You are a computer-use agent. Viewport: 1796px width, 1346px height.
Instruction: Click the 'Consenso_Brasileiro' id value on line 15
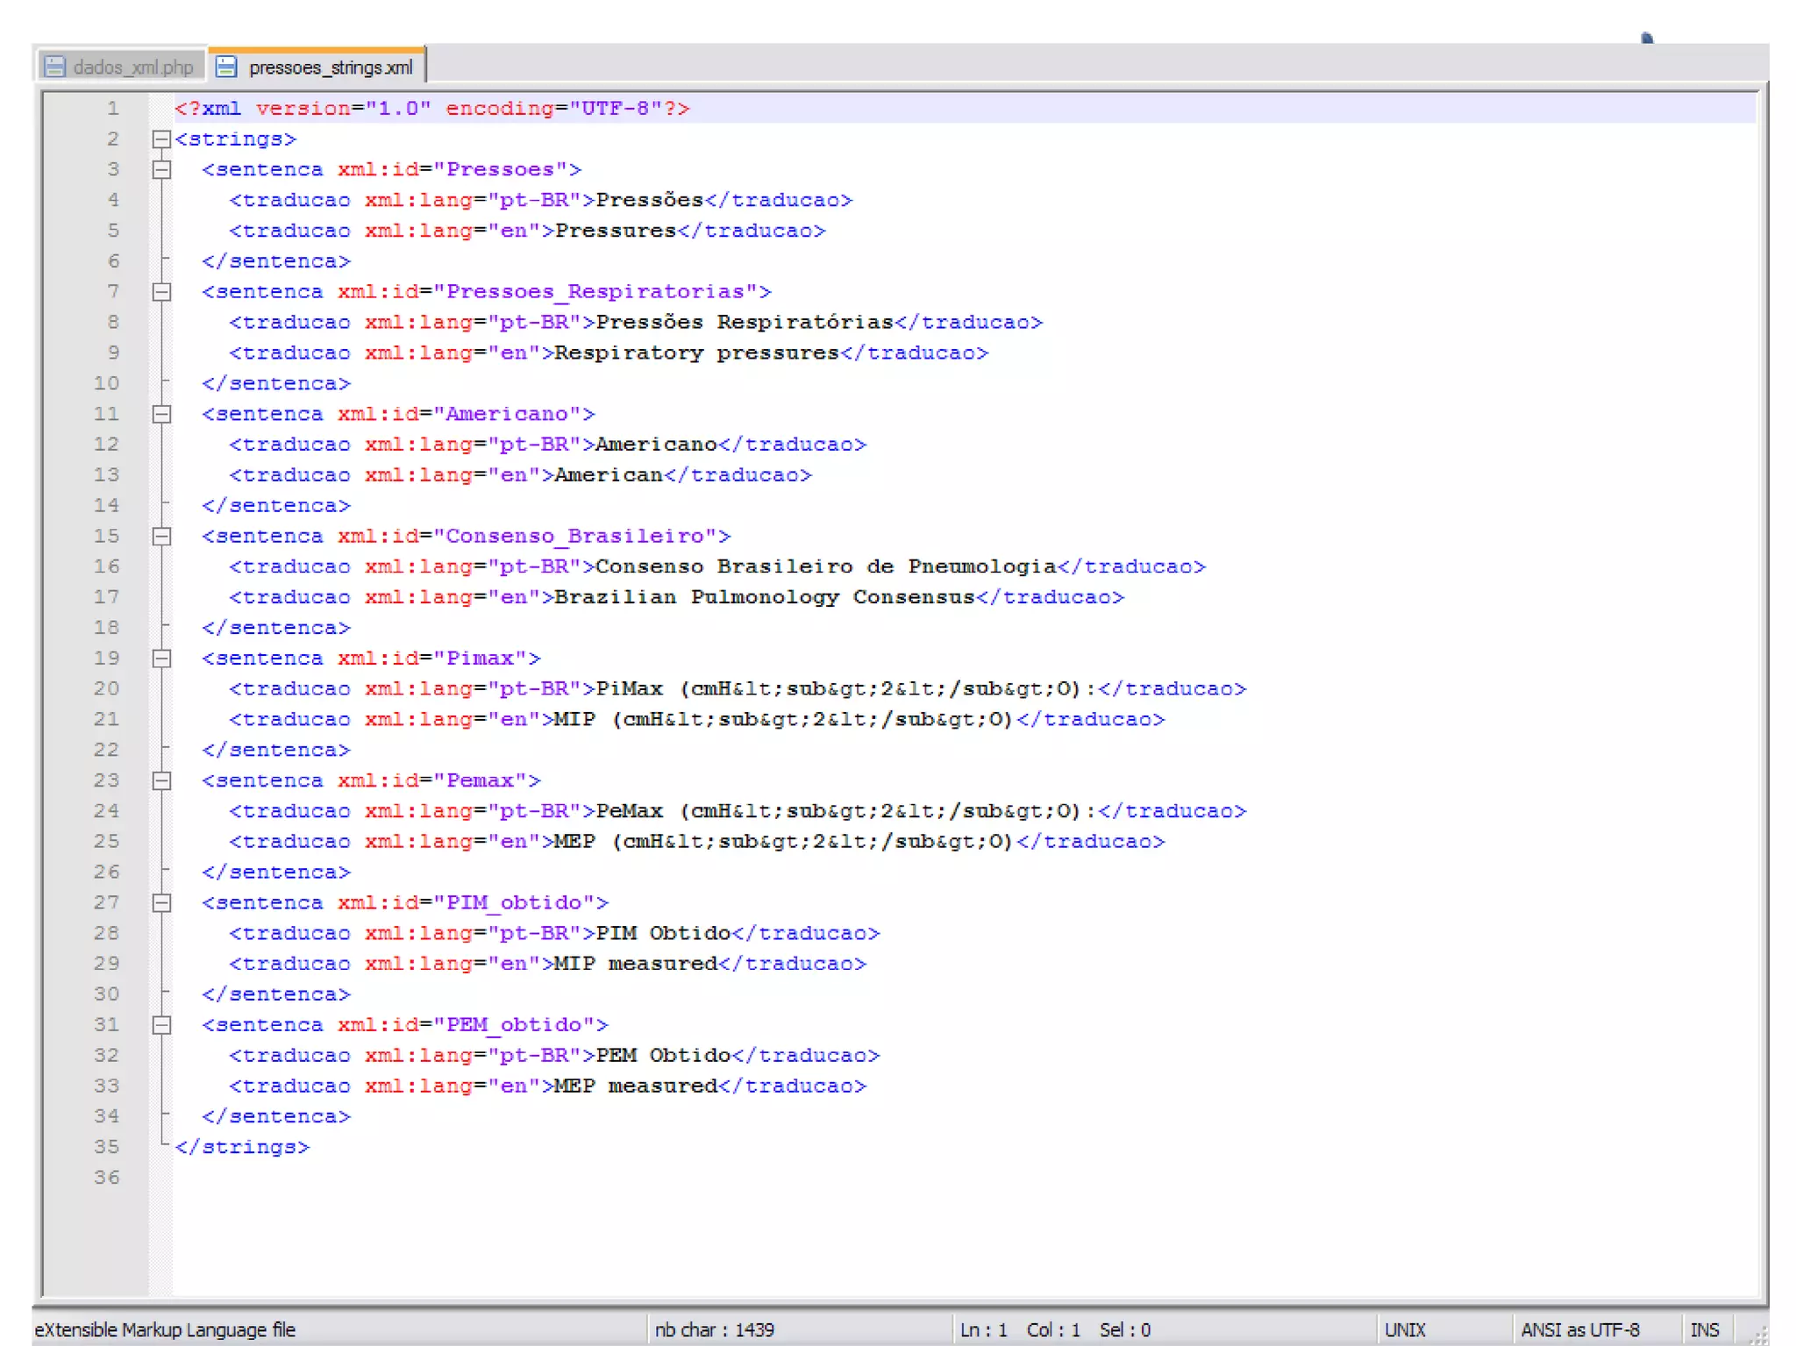575,537
